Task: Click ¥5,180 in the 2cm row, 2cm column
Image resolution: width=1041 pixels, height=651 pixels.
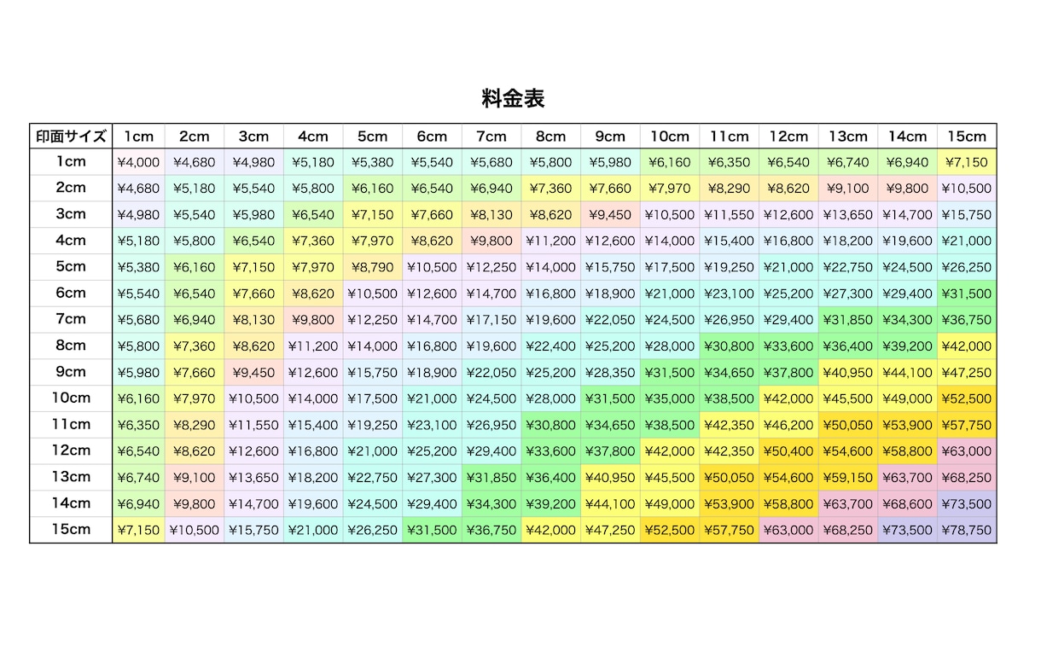Action: point(194,189)
